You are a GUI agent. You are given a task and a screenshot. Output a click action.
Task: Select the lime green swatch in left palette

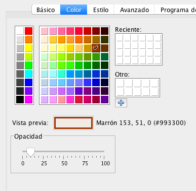(x=28, y=56)
